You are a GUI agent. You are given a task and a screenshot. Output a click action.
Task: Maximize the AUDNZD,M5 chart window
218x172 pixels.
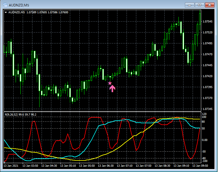click(x=200, y=5)
